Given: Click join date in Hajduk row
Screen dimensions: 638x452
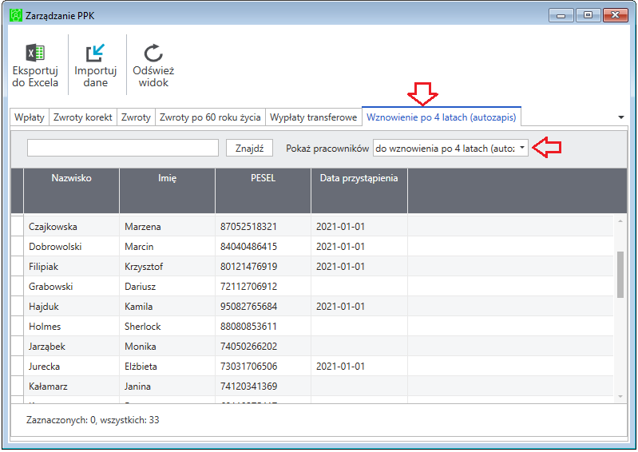Looking at the screenshot, I should coord(341,307).
